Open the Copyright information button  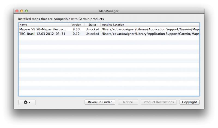click(x=189, y=102)
